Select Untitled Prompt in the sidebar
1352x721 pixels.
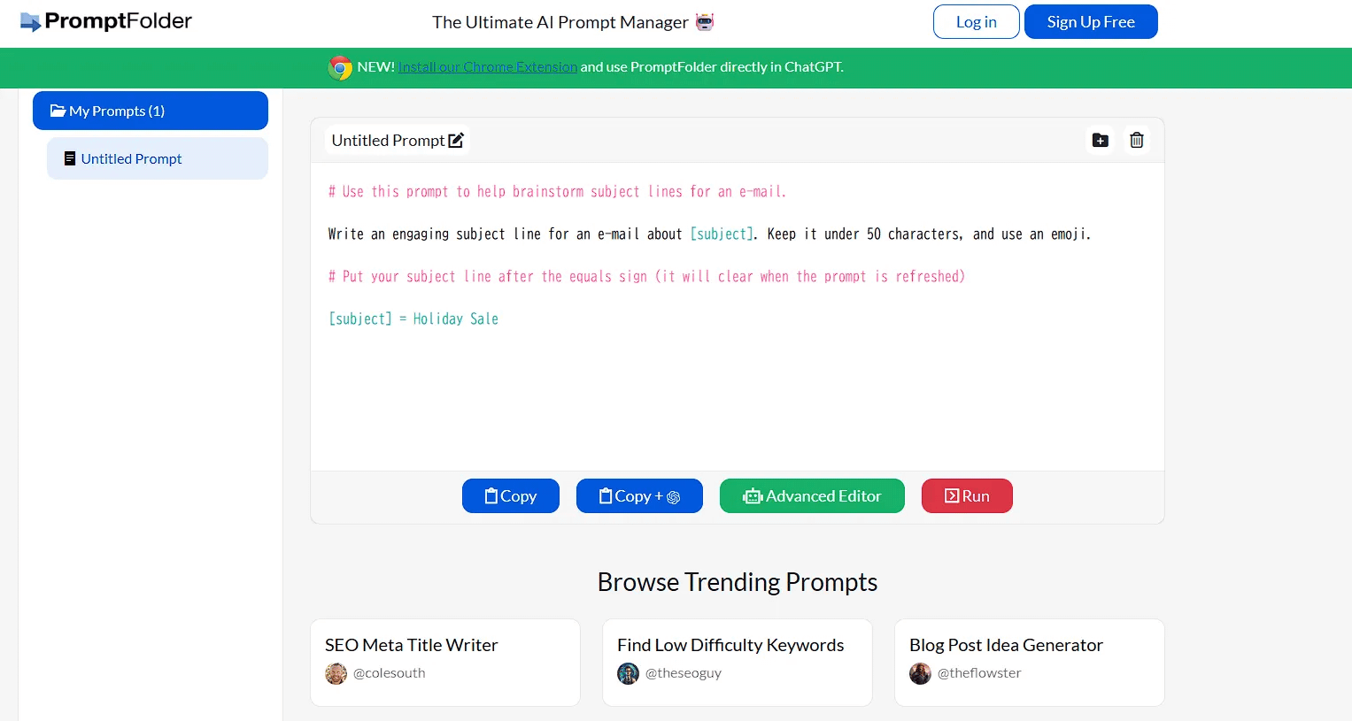(131, 159)
